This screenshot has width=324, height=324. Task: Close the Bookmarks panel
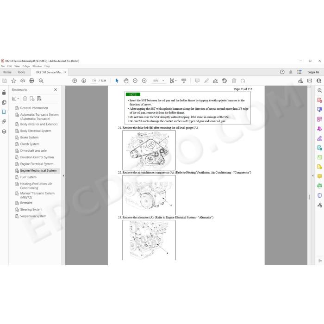click(x=56, y=90)
